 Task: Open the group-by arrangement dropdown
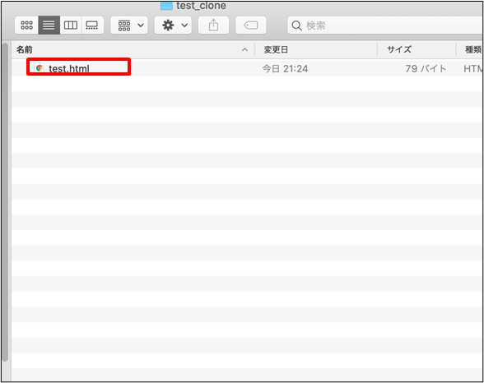(x=129, y=25)
